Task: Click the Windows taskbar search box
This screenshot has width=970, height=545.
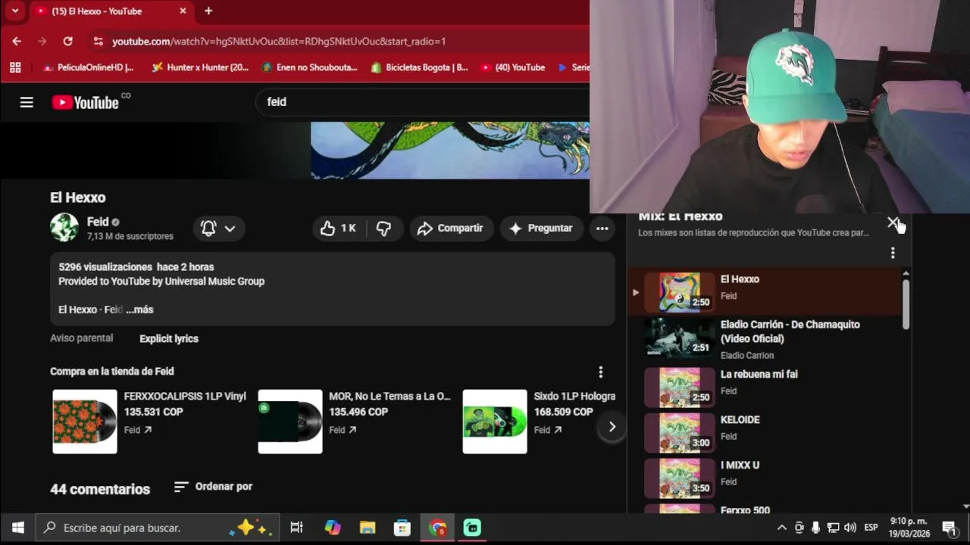Action: tap(158, 528)
